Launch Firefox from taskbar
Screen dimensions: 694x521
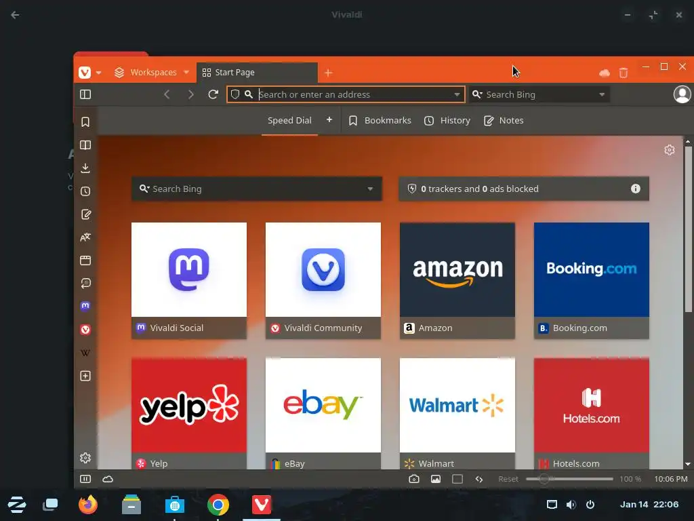click(x=87, y=505)
